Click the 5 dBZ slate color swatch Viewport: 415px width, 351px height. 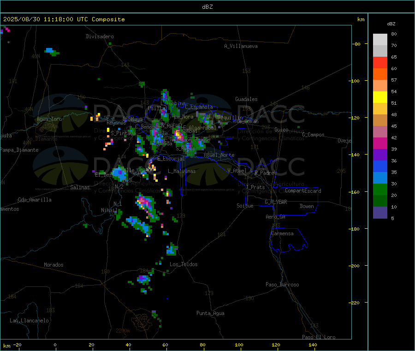click(x=380, y=213)
